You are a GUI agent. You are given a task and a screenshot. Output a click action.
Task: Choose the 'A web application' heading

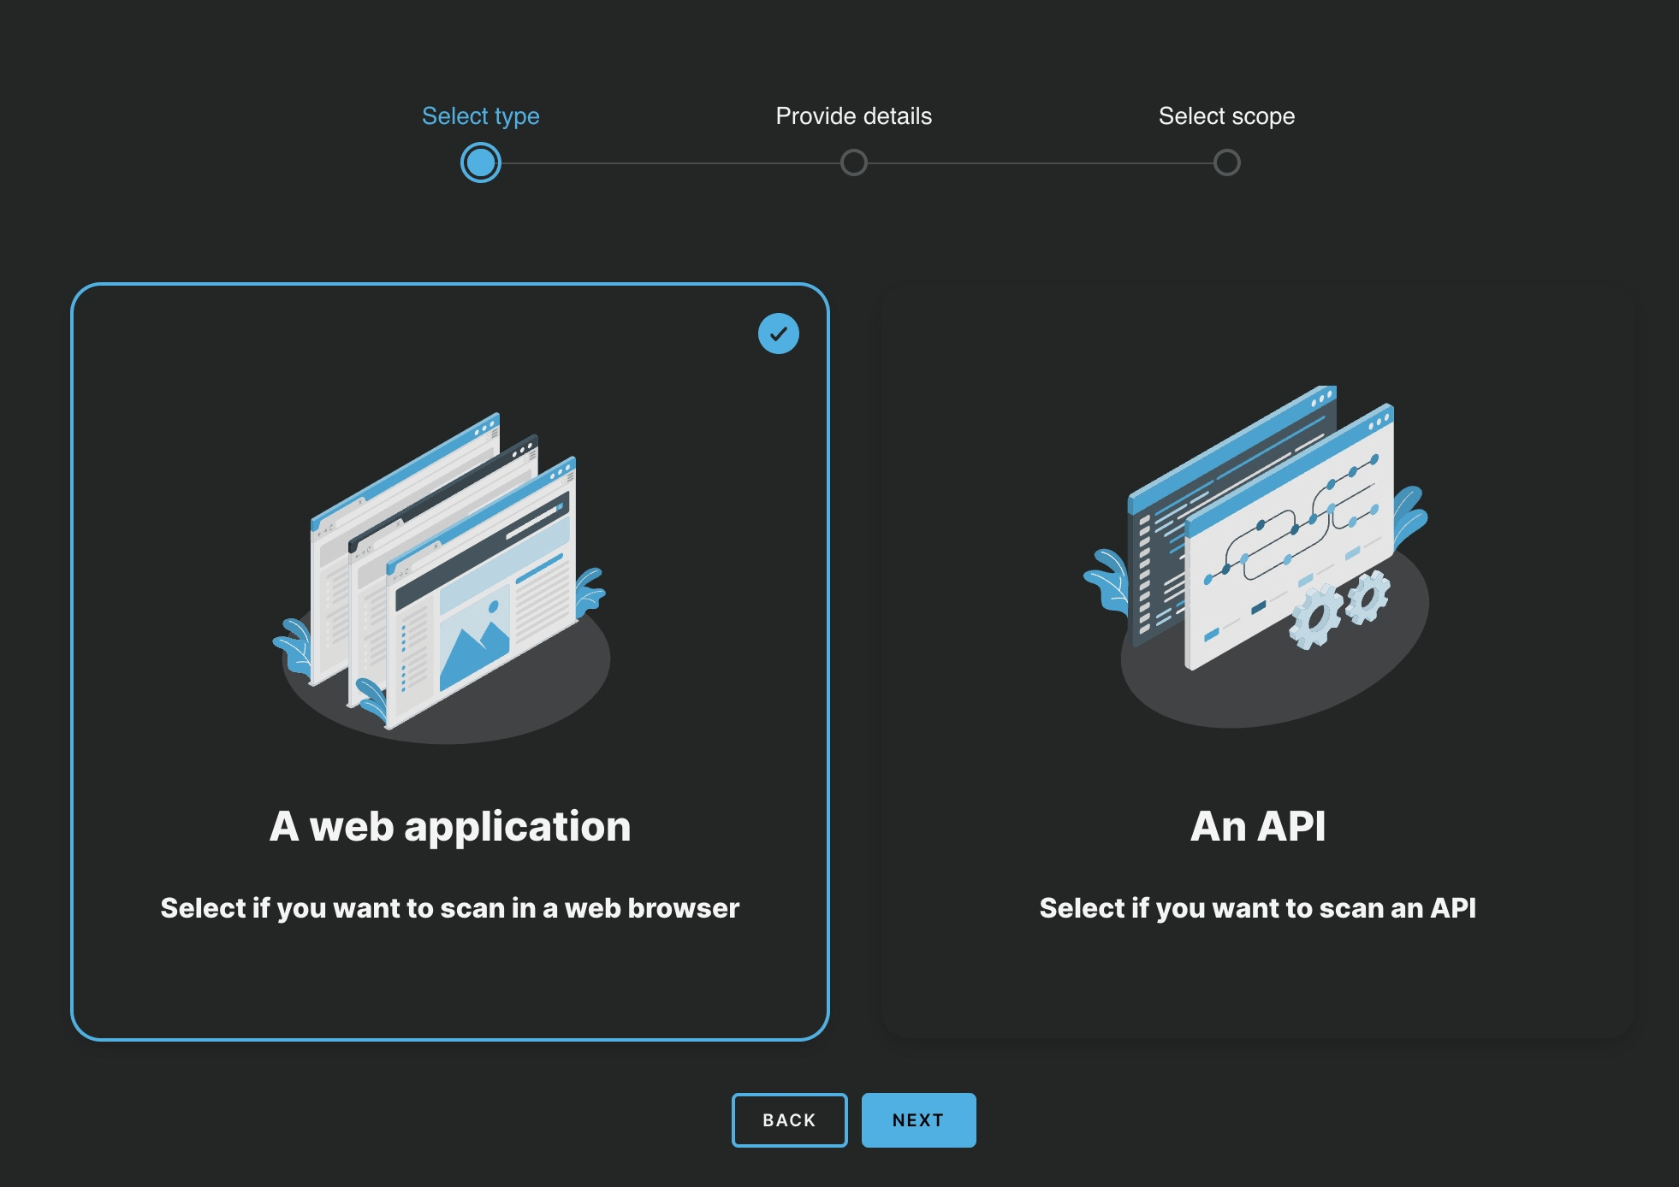450,826
